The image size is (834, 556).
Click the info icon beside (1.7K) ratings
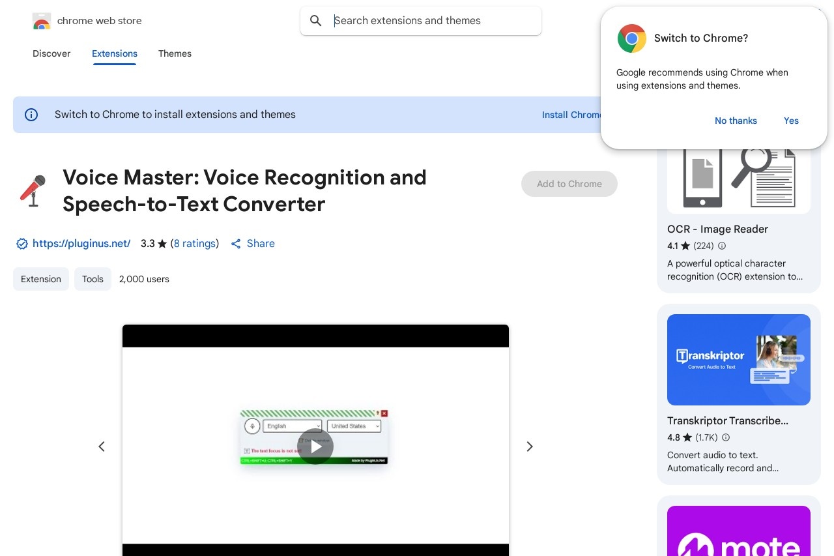click(726, 438)
